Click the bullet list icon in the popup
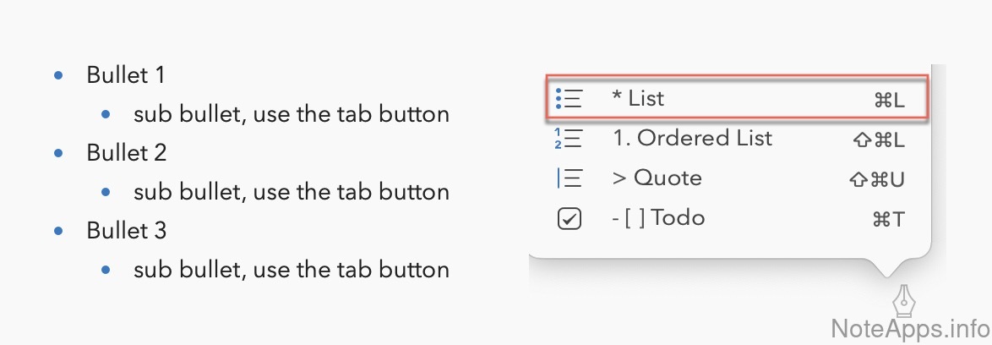Screen dimensions: 992x345 (x=570, y=99)
